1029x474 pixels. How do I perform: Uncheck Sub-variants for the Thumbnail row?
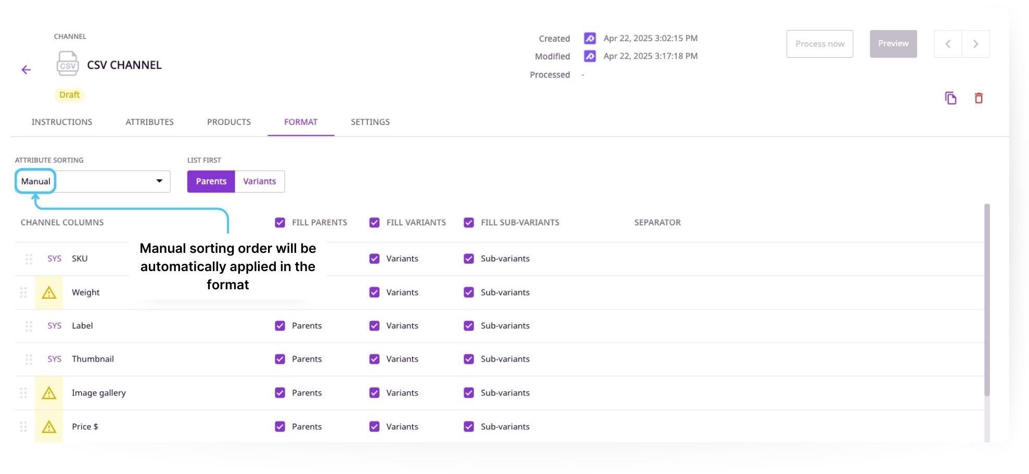coord(469,359)
